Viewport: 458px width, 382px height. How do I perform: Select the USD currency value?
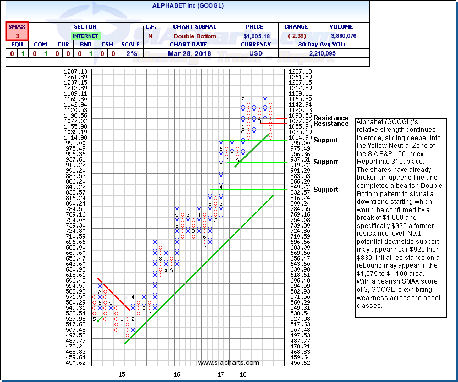256,54
